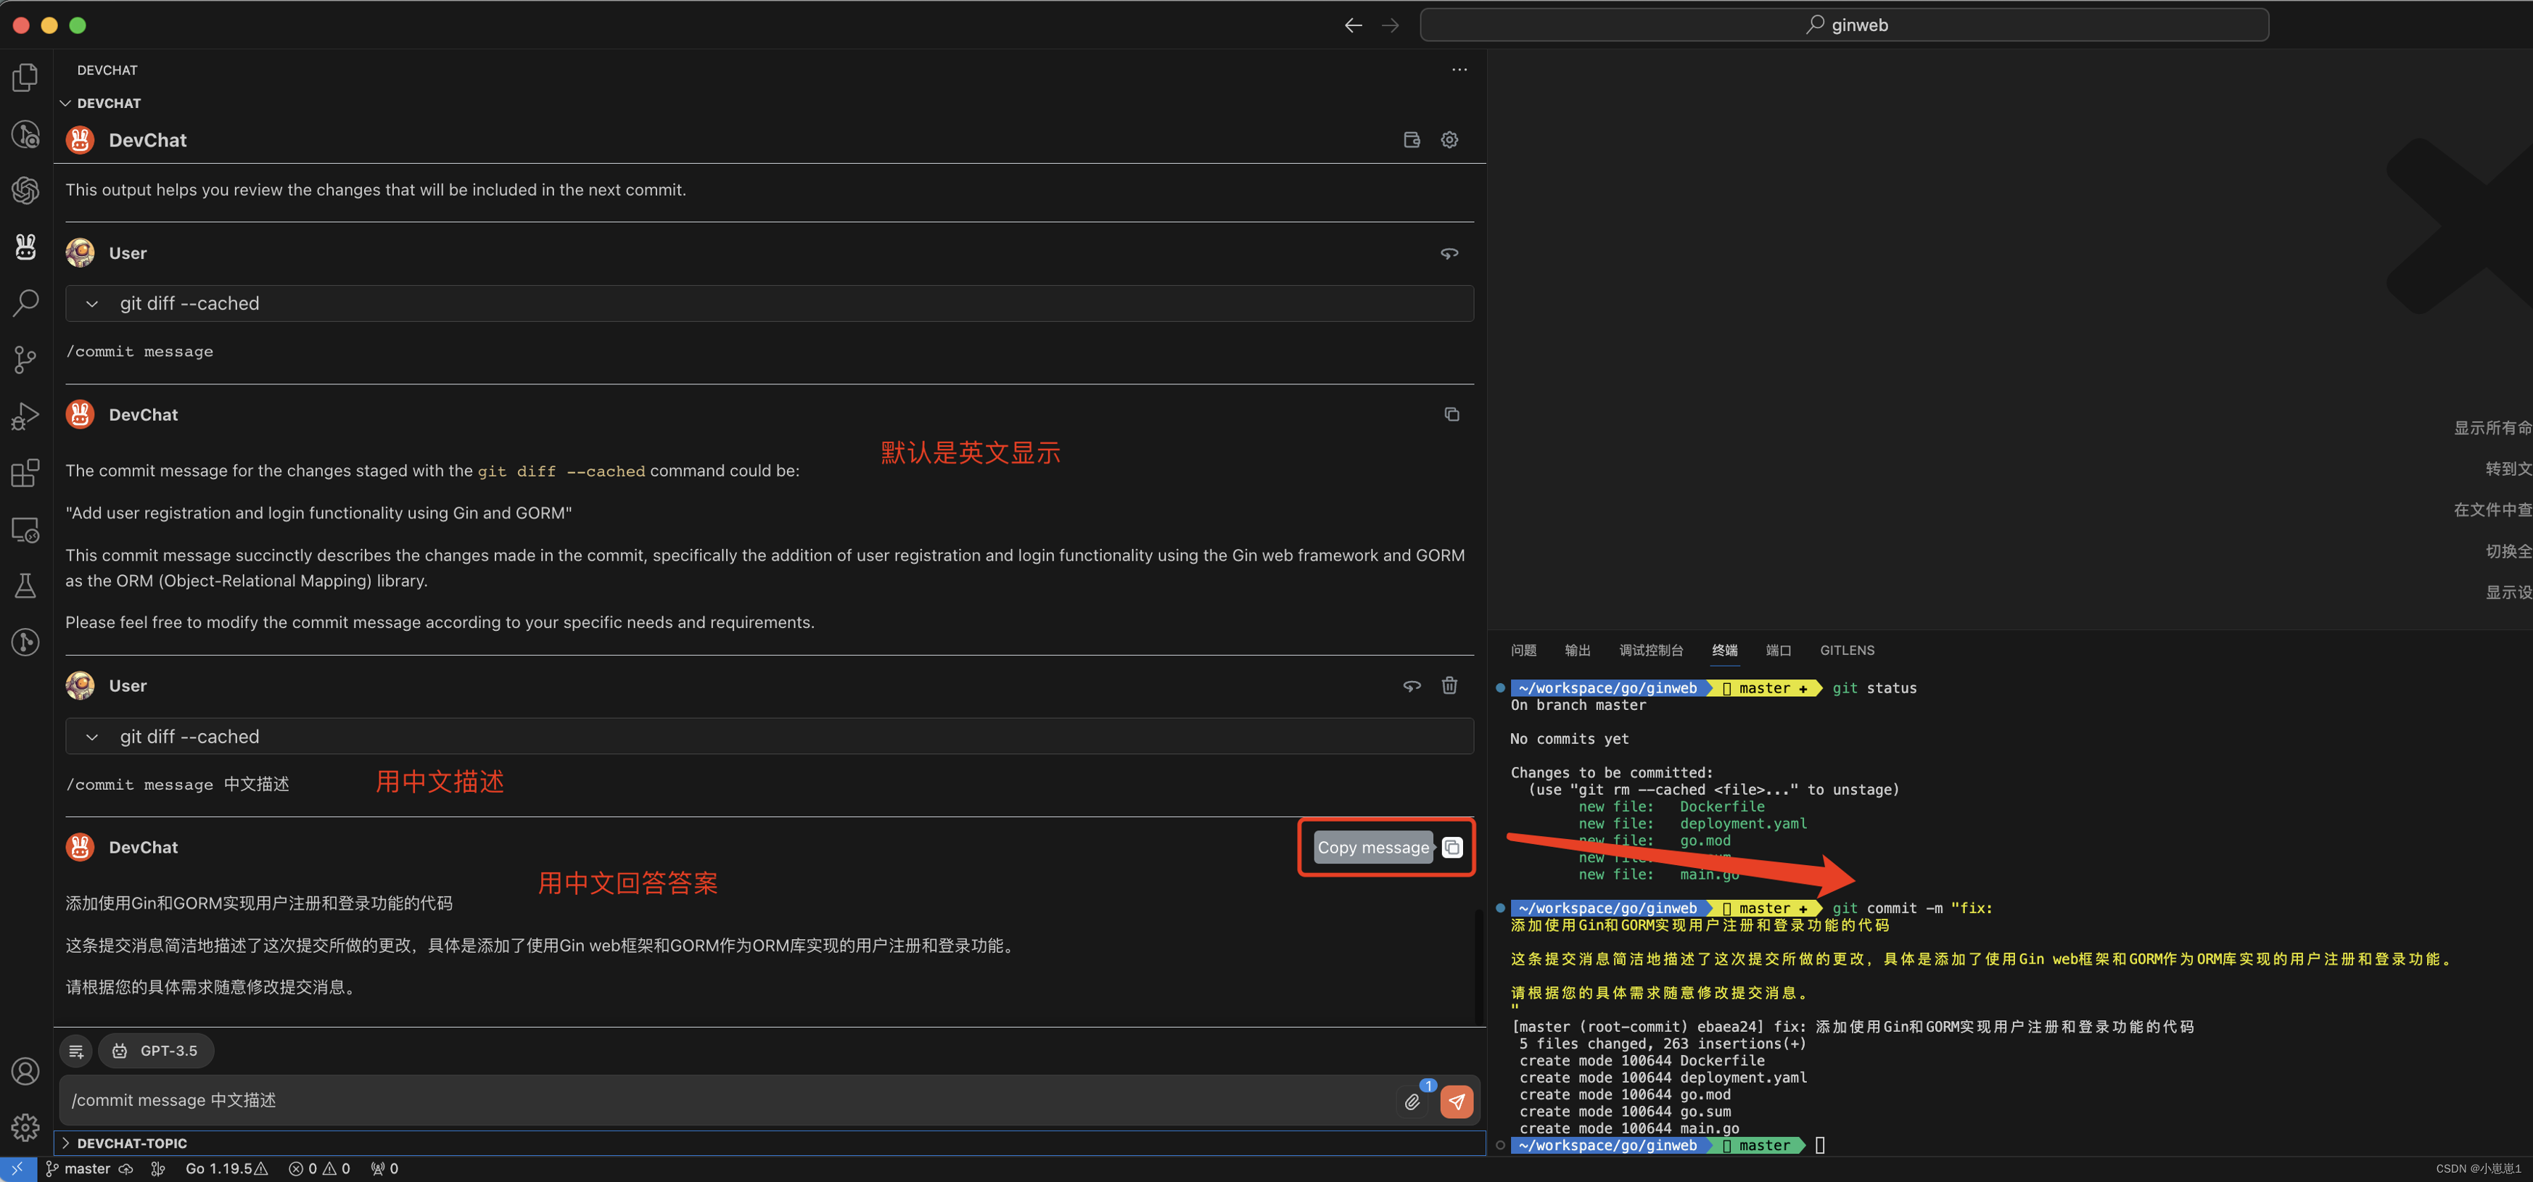The image size is (2533, 1182).
Task: Open the GPT-3.5 model selector
Action: coord(155,1051)
